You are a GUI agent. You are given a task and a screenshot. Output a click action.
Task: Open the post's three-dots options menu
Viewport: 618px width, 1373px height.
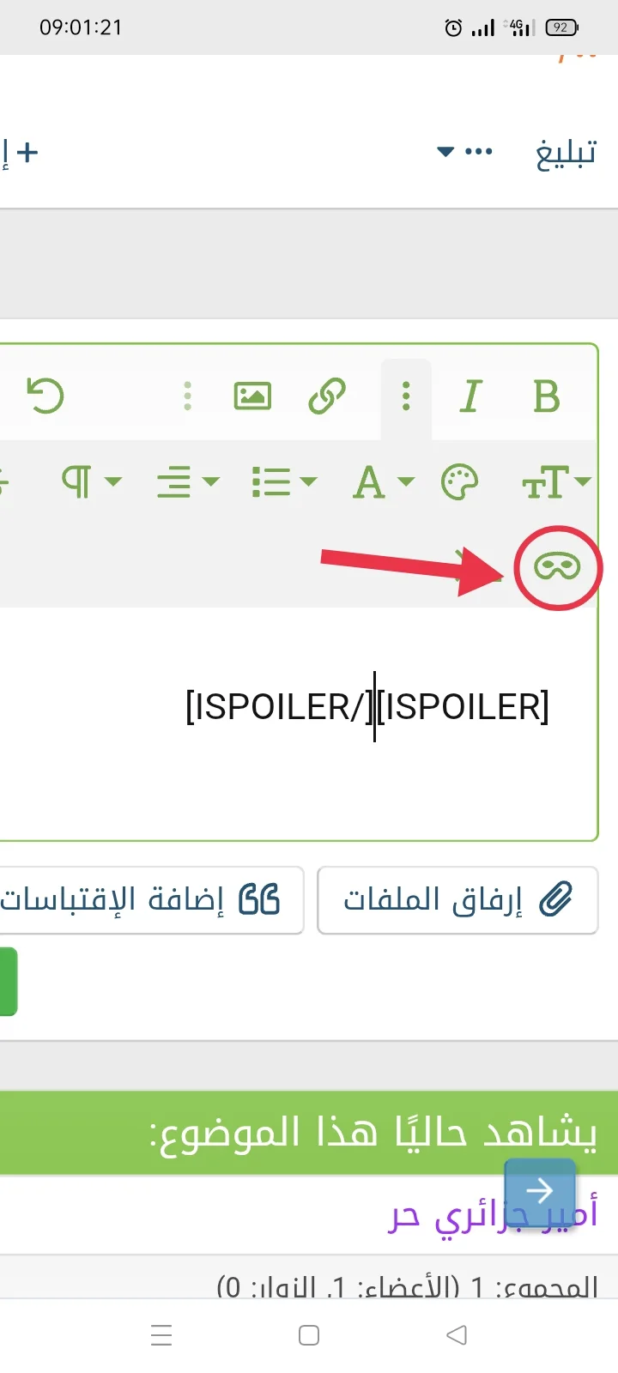[x=466, y=153]
